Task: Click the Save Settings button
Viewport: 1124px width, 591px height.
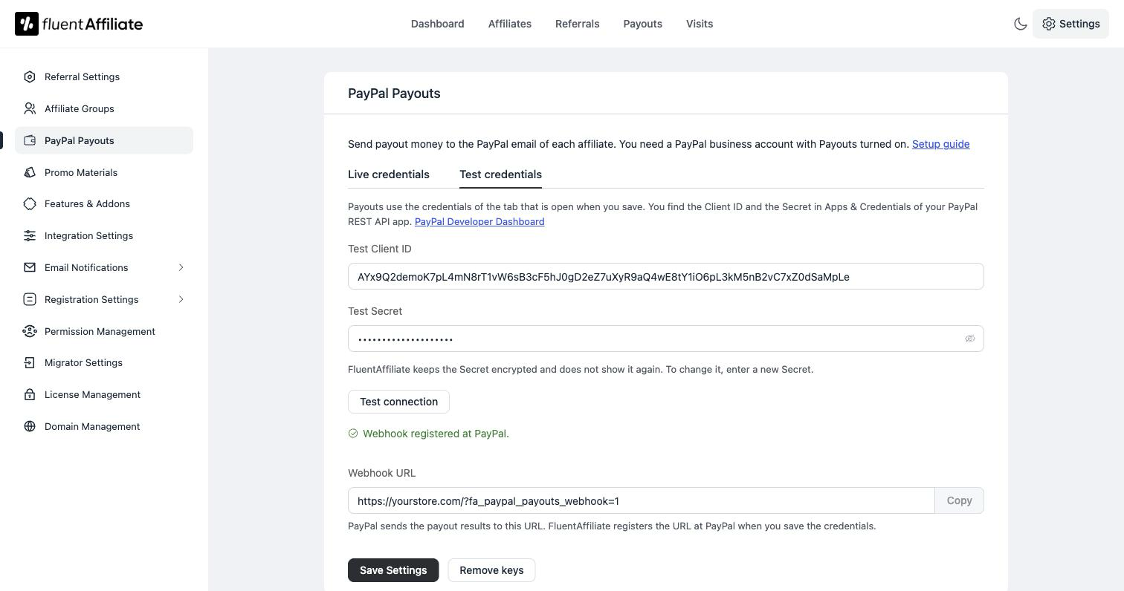Action: click(393, 570)
